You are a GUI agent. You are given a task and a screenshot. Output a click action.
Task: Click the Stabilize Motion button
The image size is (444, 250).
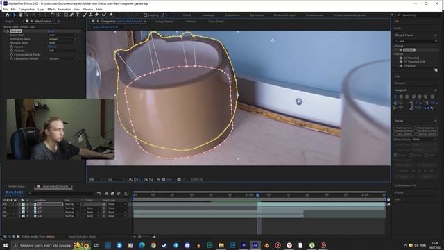click(x=427, y=133)
